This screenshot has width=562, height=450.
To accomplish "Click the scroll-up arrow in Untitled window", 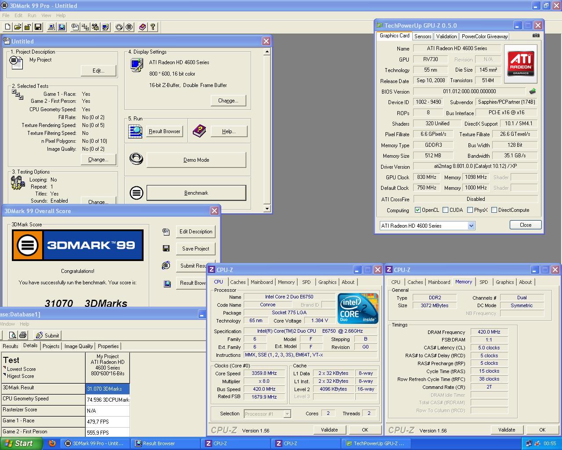I will (x=267, y=52).
